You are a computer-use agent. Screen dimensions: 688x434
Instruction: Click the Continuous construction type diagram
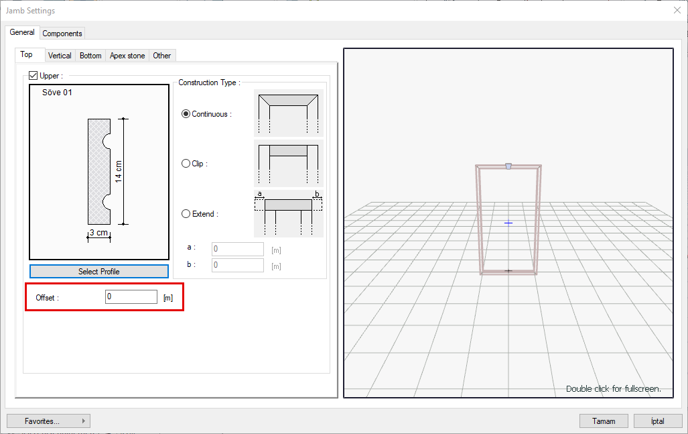288,113
